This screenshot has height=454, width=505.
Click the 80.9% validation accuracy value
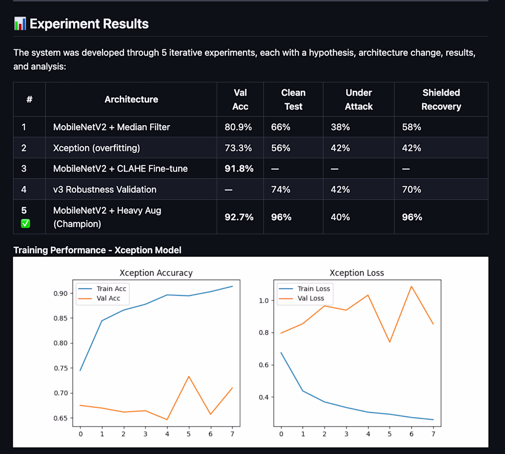[238, 127]
